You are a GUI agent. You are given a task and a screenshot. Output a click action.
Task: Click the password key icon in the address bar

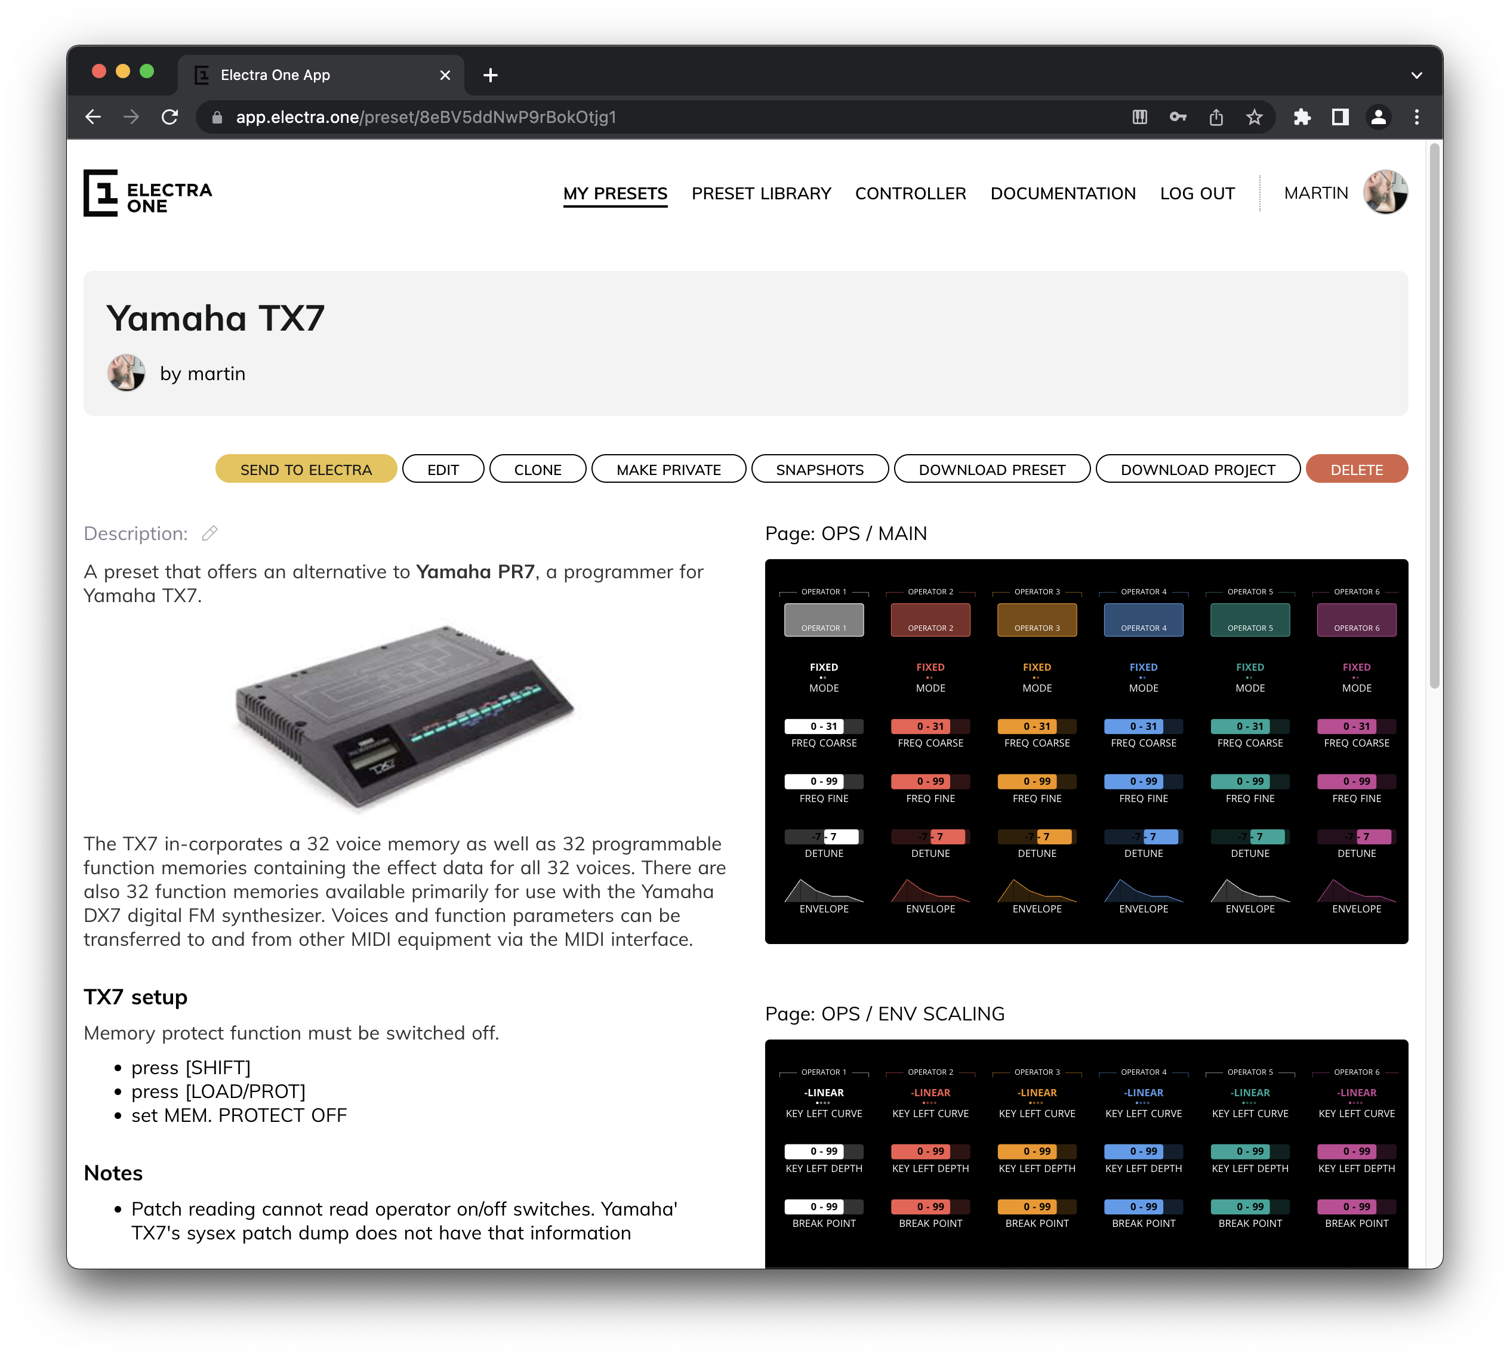point(1178,117)
